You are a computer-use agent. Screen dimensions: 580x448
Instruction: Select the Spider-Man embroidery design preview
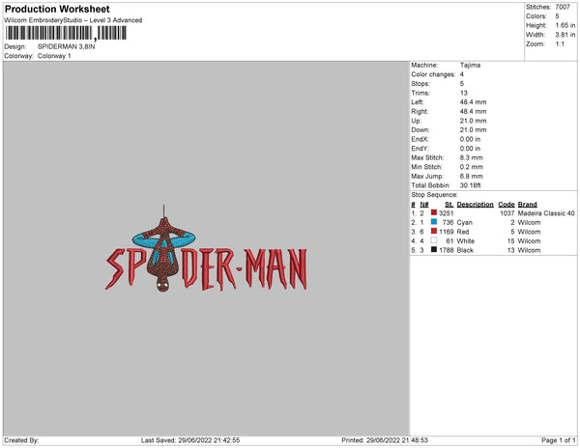206,248
